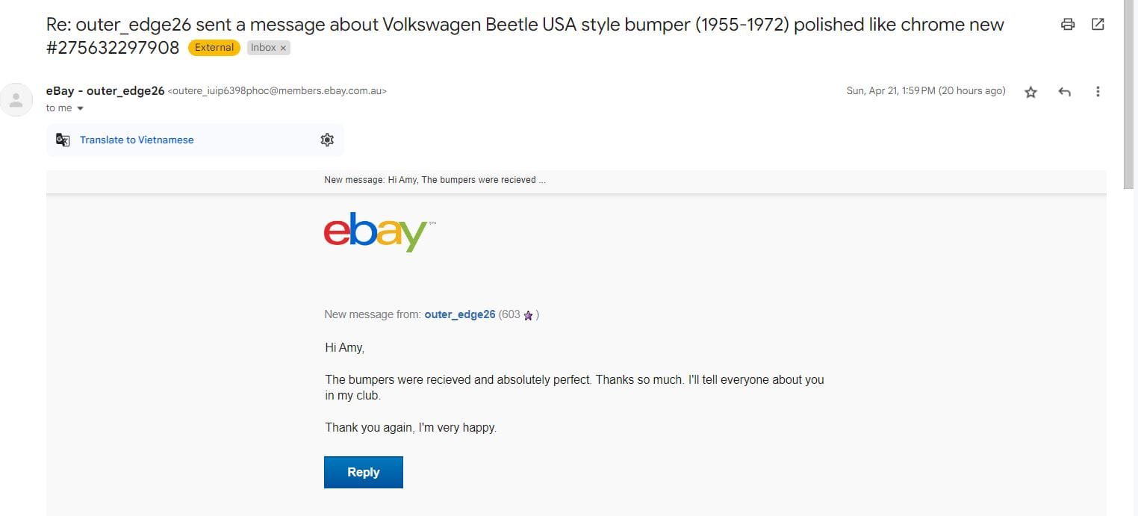
Task: Remove the Inbox label with its x
Action: pyautogui.click(x=284, y=48)
